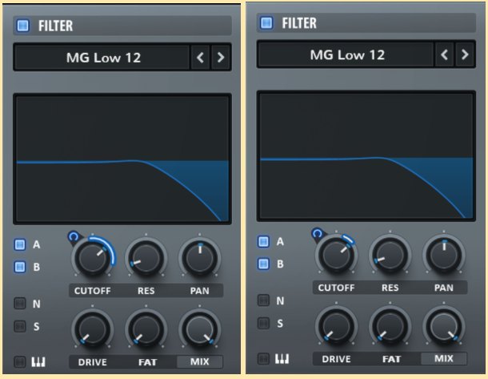Click the keyboard tracking piano icon, left panel
The image size is (488, 379).
(38, 362)
